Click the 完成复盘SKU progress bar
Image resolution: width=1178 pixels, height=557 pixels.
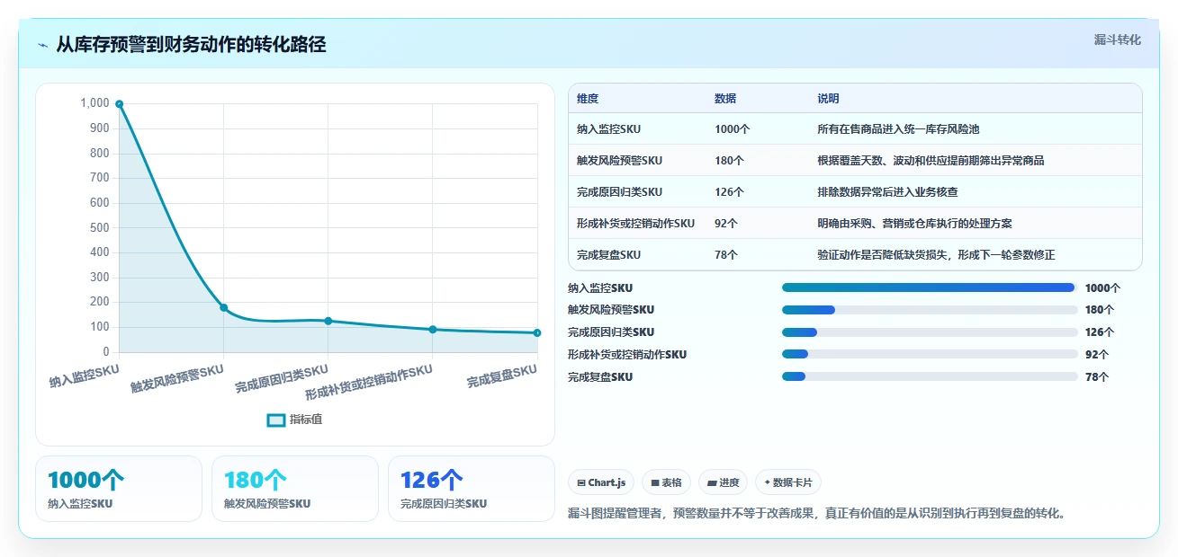pyautogui.click(x=930, y=376)
